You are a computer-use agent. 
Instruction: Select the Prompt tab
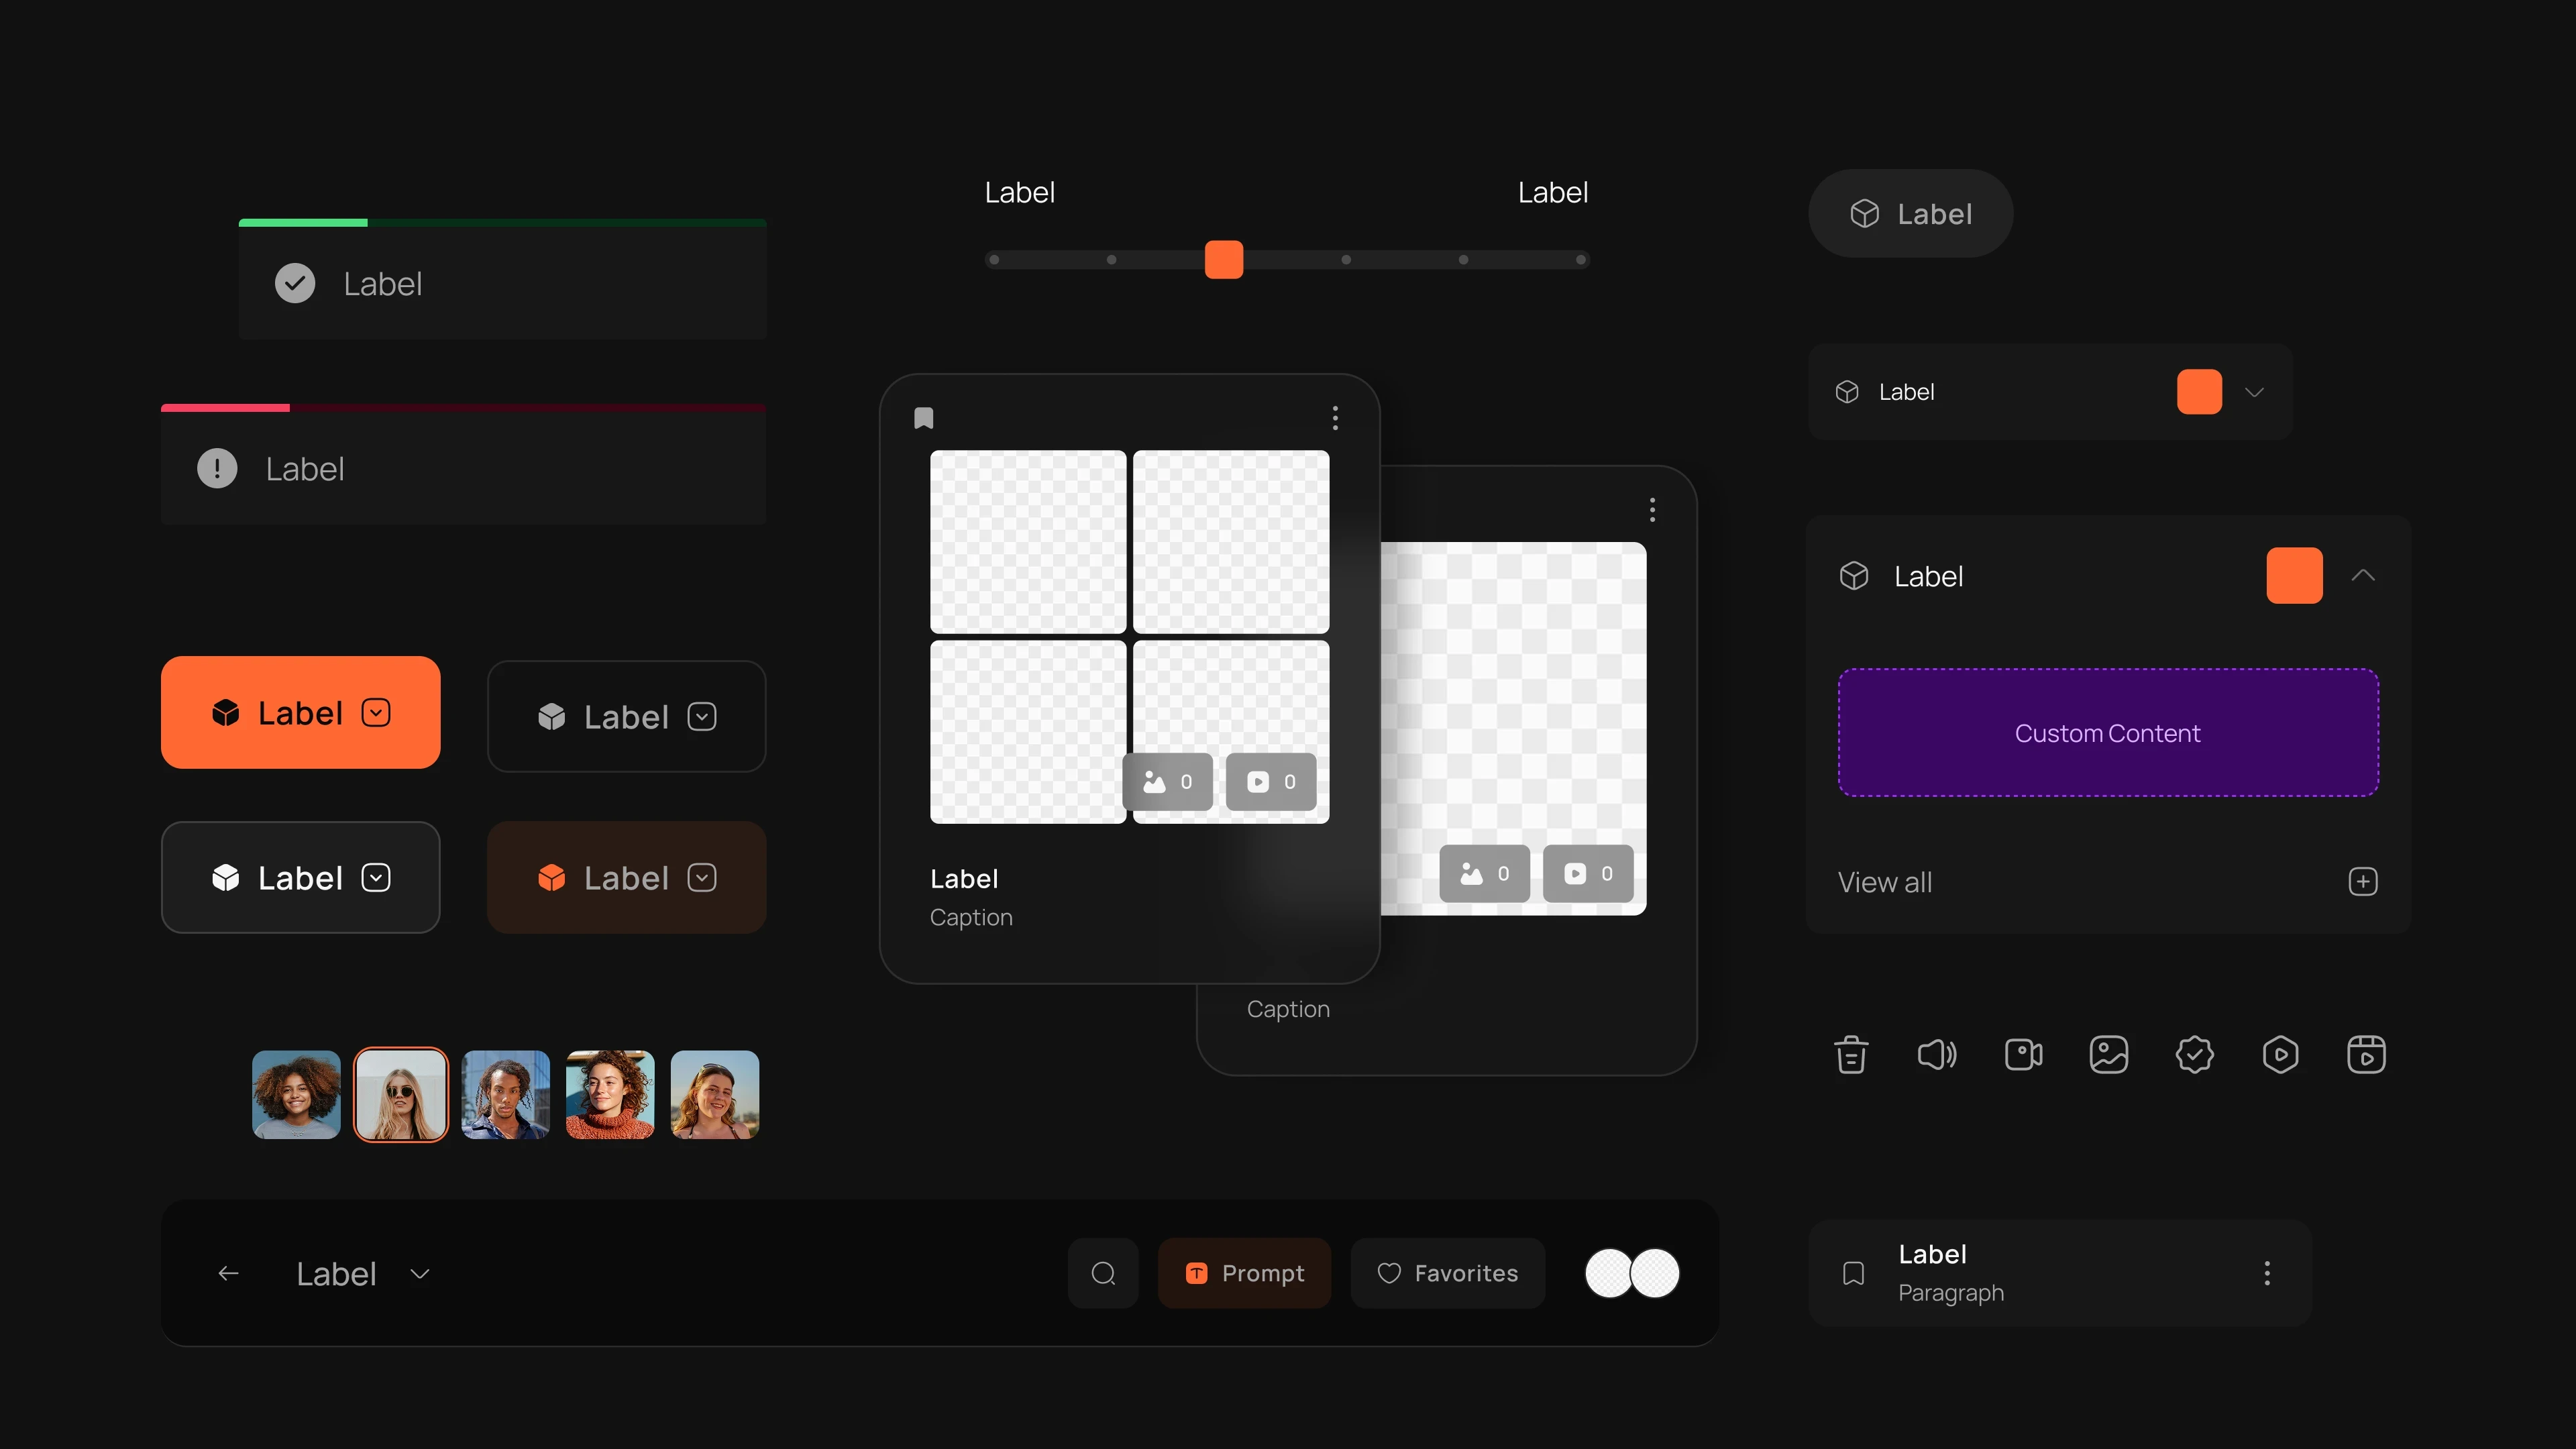pos(1244,1273)
